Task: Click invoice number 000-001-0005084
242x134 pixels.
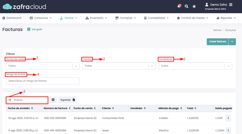Action: (x=55, y=131)
